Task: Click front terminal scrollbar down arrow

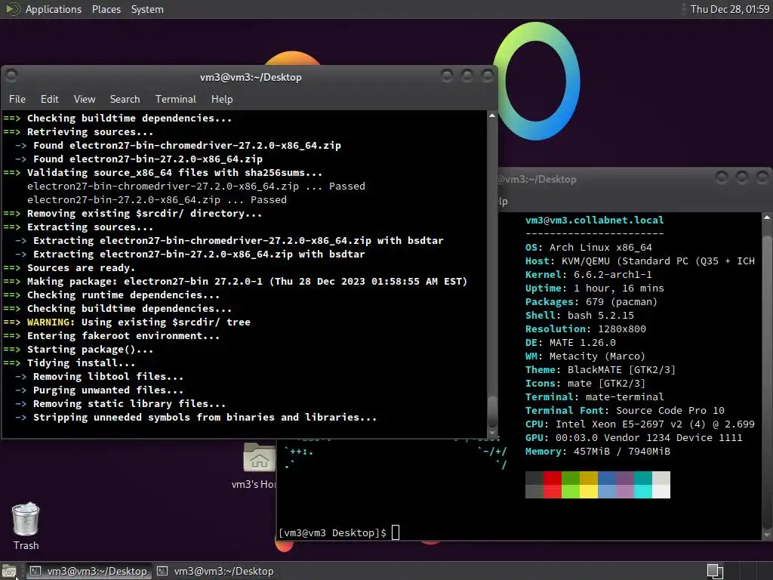Action: click(492, 433)
